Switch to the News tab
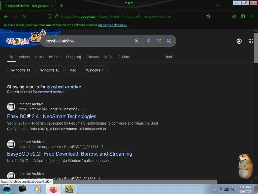This screenshot has width=258, height=194. [39, 57]
